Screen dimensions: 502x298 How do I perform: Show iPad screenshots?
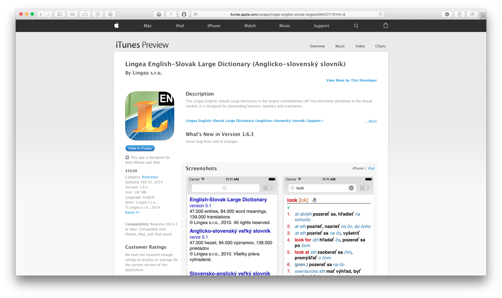pos(371,168)
